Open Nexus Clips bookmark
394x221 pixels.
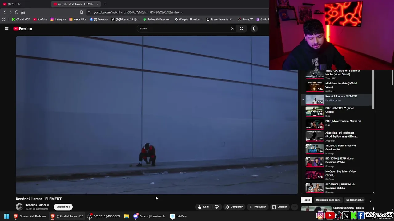(78, 19)
